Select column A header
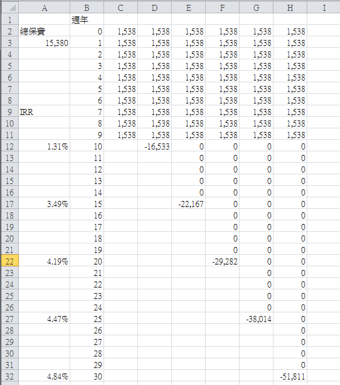This screenshot has width=340, height=385. click(x=44, y=8)
